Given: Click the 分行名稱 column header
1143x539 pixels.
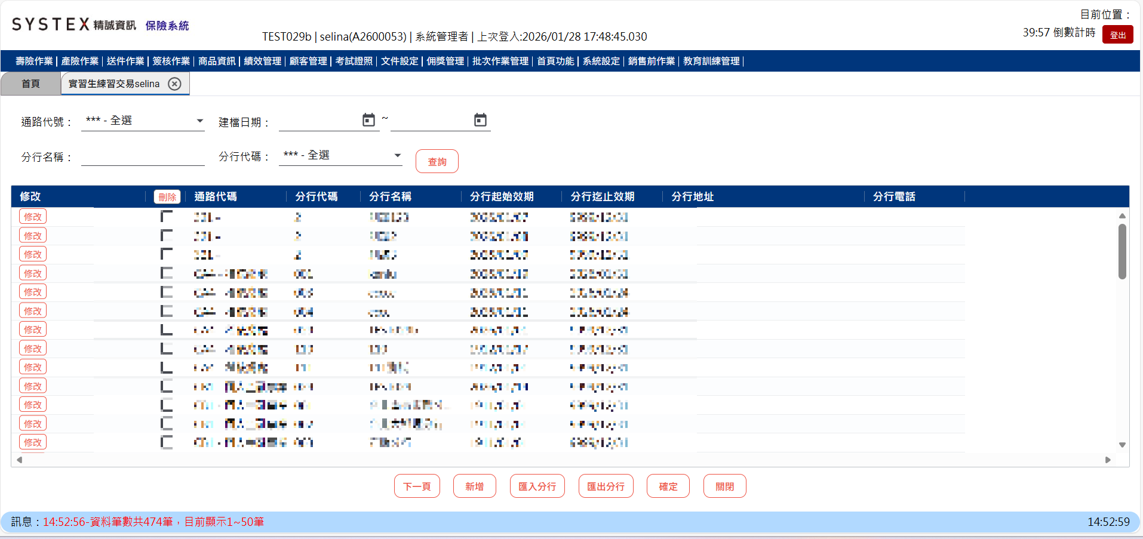Looking at the screenshot, I should pyautogui.click(x=390, y=196).
